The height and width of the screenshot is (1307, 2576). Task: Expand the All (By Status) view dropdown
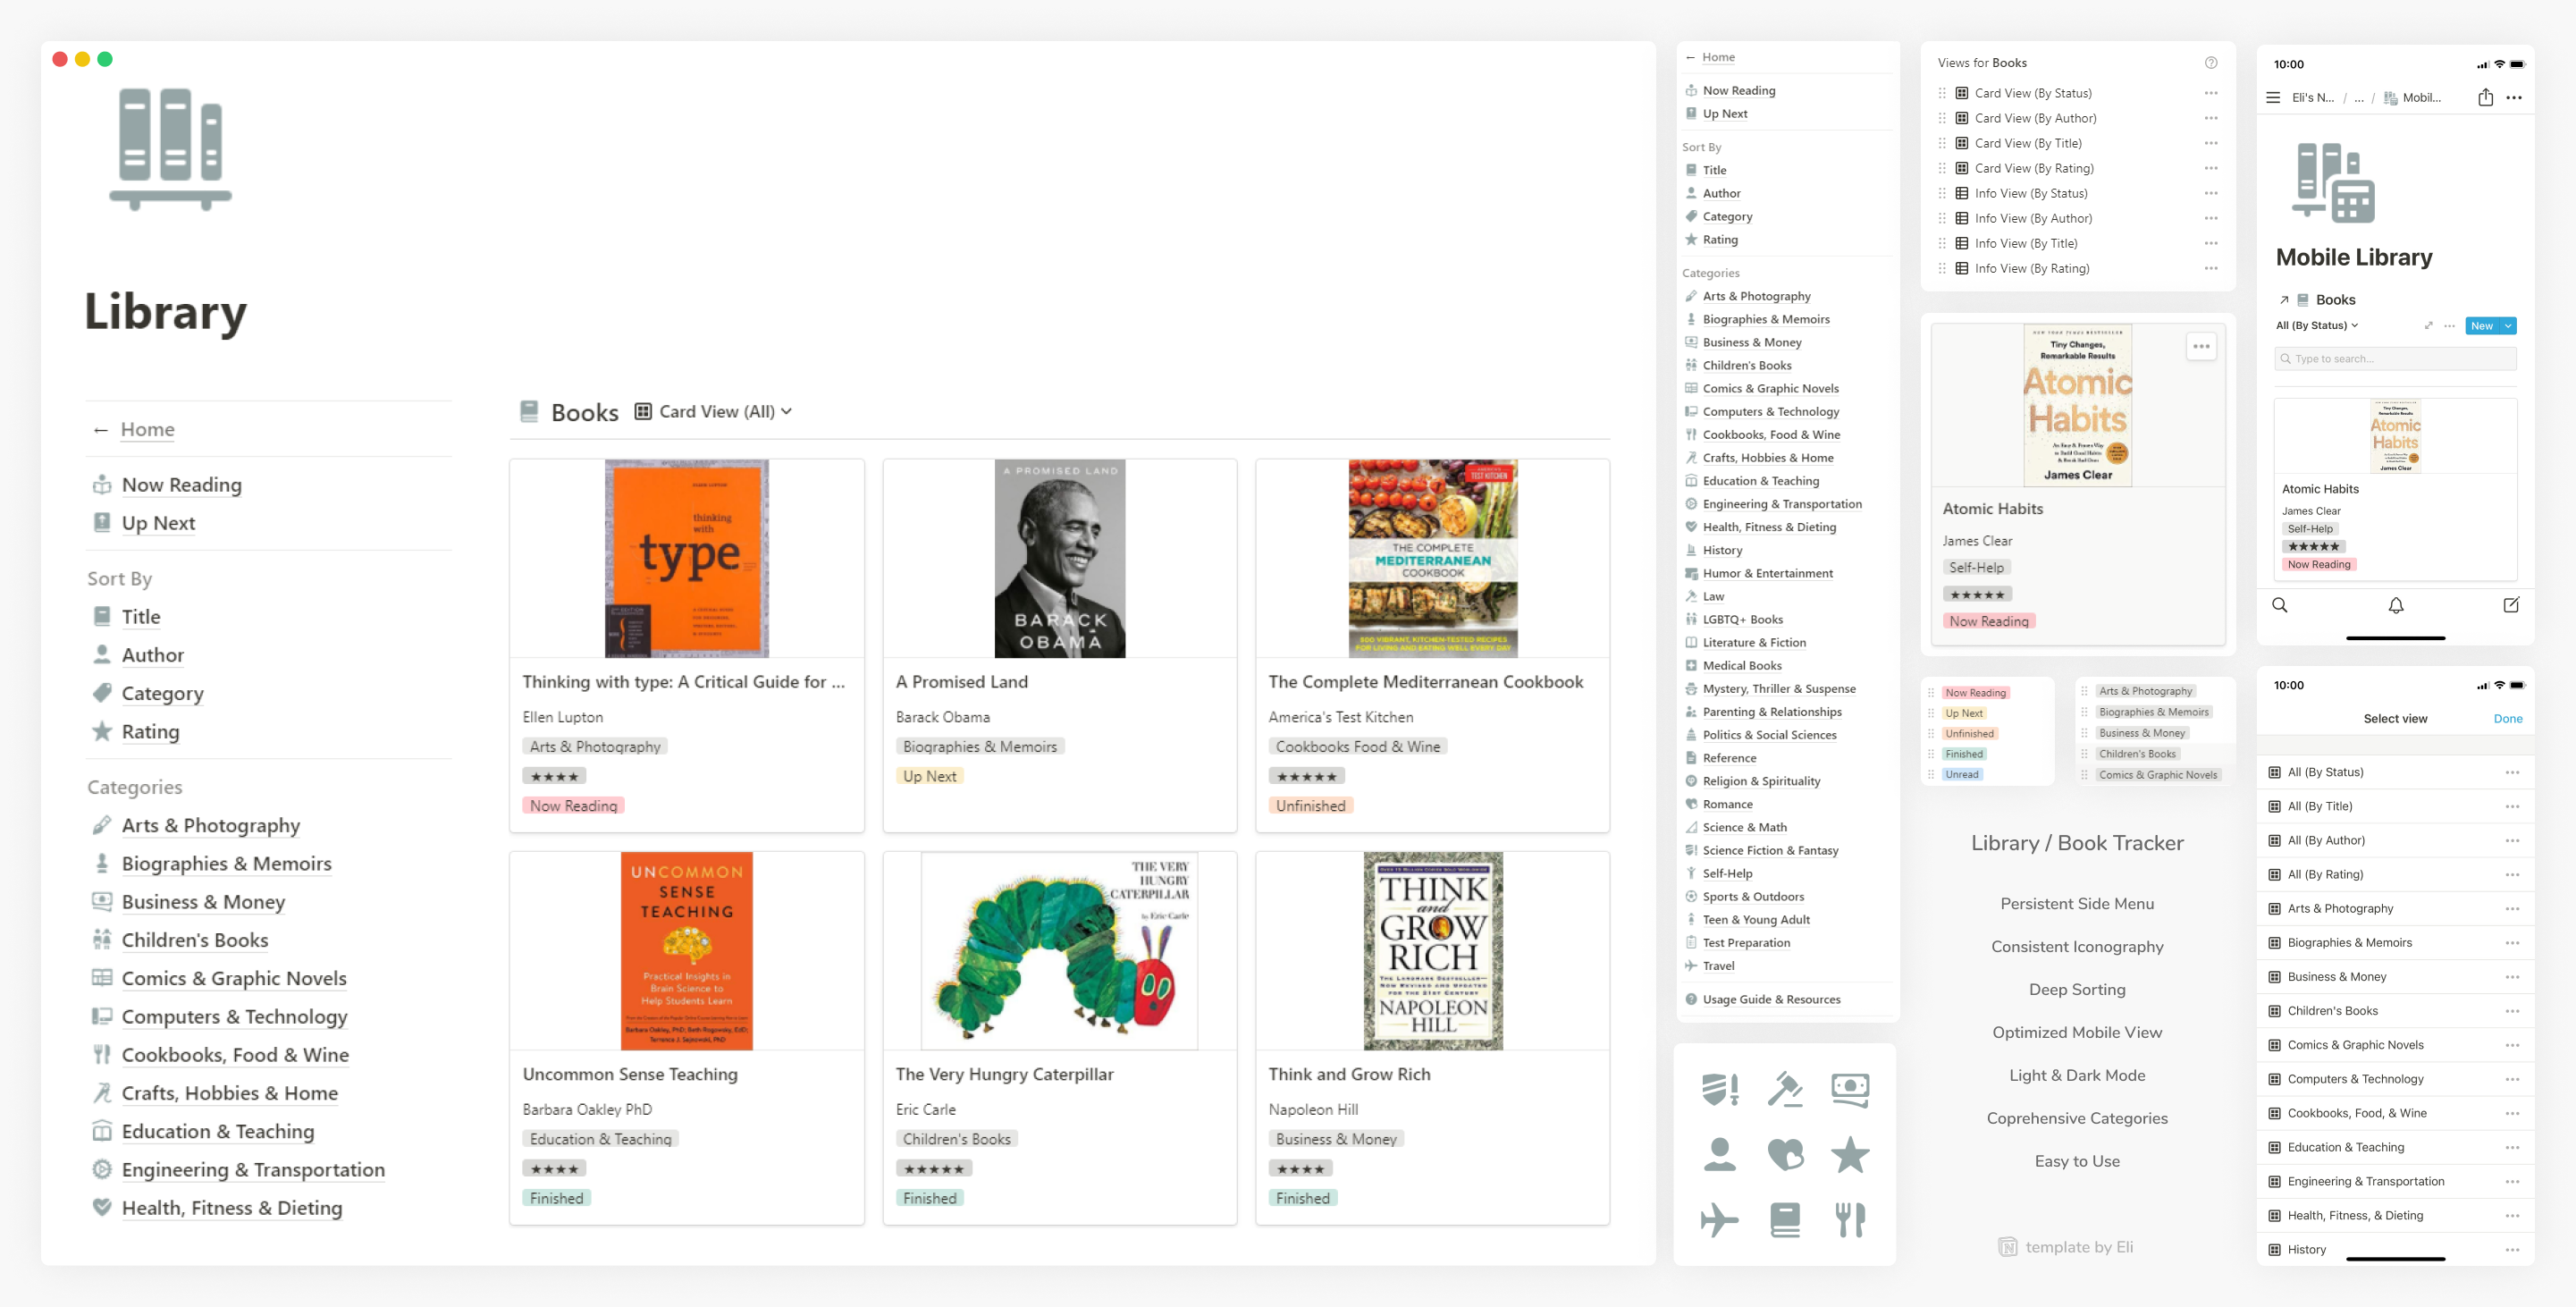click(2316, 325)
